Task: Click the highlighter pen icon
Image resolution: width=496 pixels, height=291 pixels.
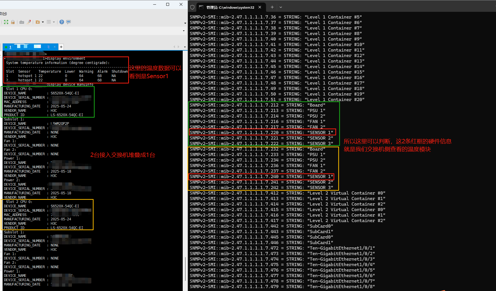Action: pyautogui.click(x=29, y=22)
